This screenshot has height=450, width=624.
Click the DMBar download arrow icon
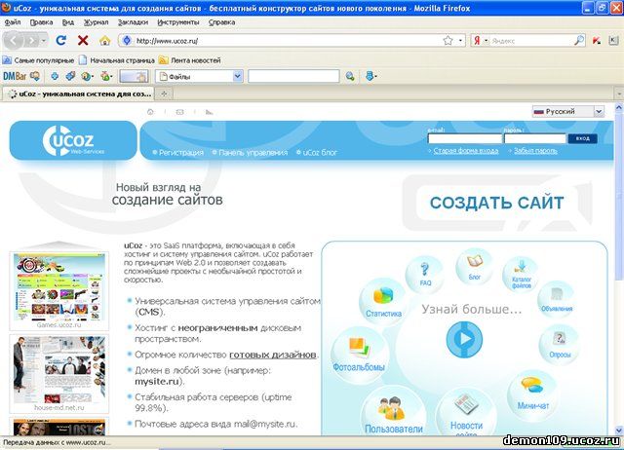point(370,76)
